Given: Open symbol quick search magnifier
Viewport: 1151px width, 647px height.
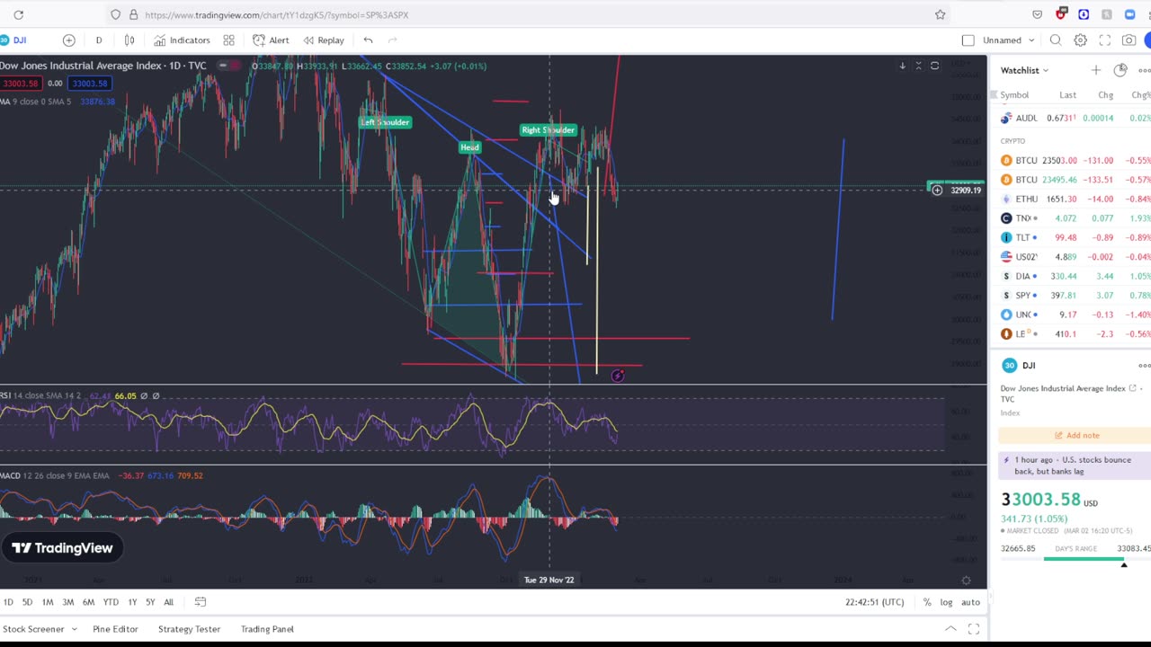Looking at the screenshot, I should click(x=1056, y=40).
